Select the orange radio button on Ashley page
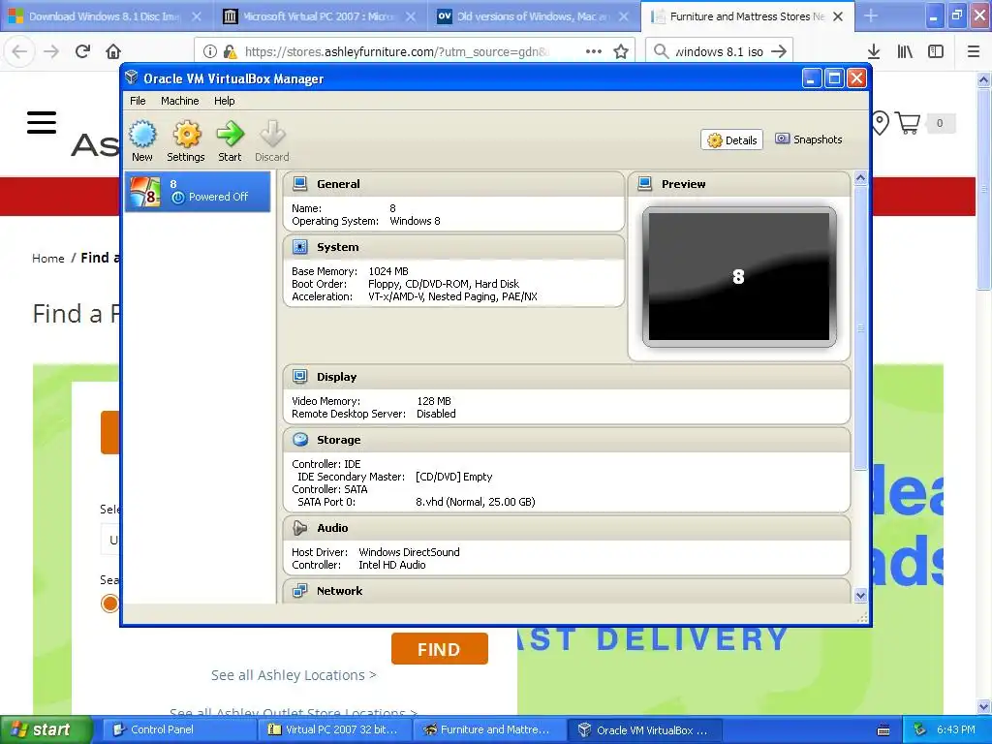This screenshot has height=744, width=992. [x=110, y=604]
